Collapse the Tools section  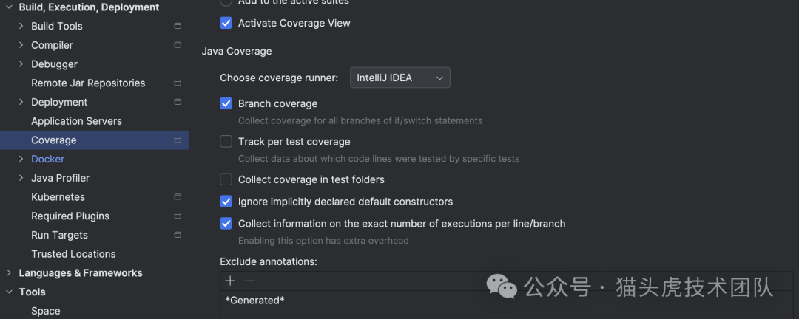tap(9, 292)
